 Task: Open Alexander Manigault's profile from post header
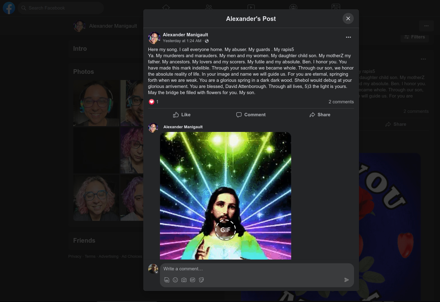click(x=185, y=35)
